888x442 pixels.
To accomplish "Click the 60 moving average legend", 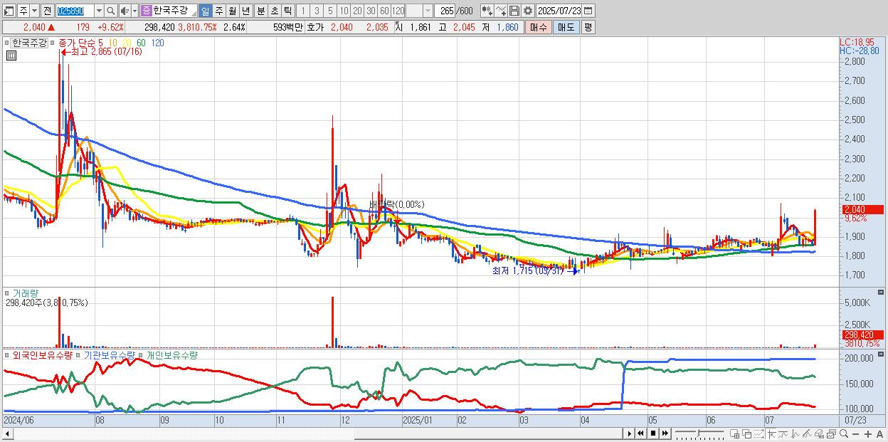I will 141,43.
